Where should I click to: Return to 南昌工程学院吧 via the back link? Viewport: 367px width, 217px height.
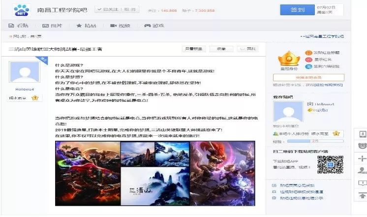point(322,36)
